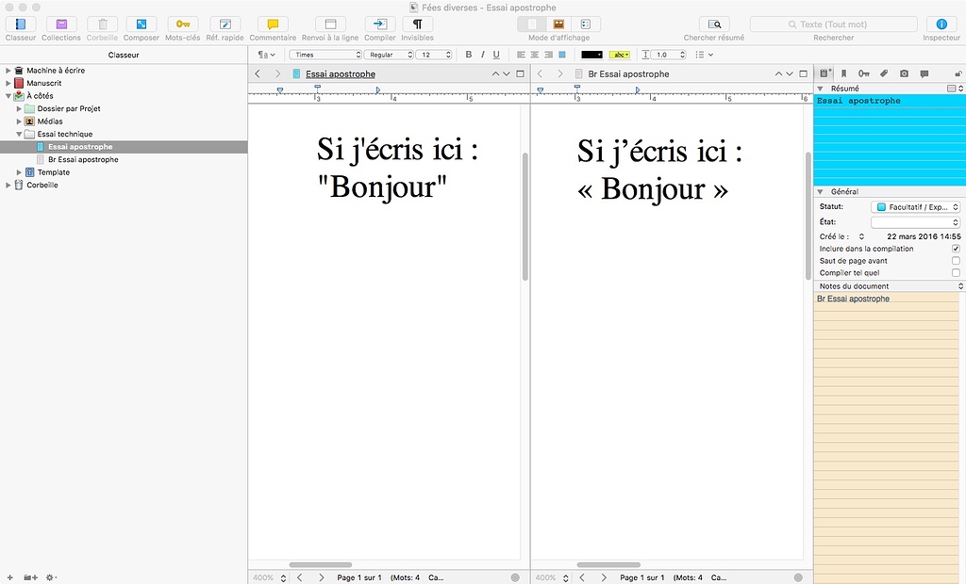Check Compiler tel quel
This screenshot has height=584, width=966.
pos(956,272)
